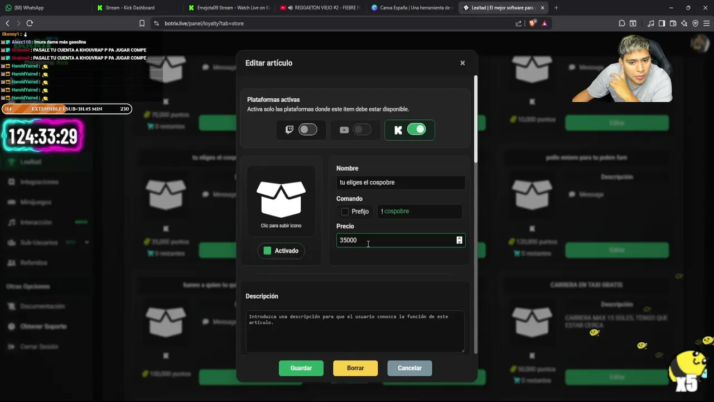
Task: Click inside the Descripción text area
Action: coord(355,332)
